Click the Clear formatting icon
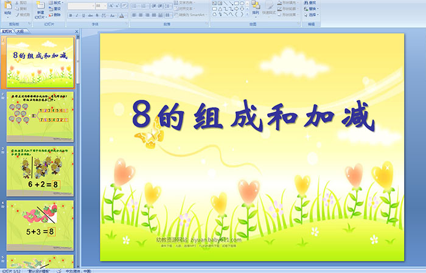The image size is (426, 273). coord(123,5)
